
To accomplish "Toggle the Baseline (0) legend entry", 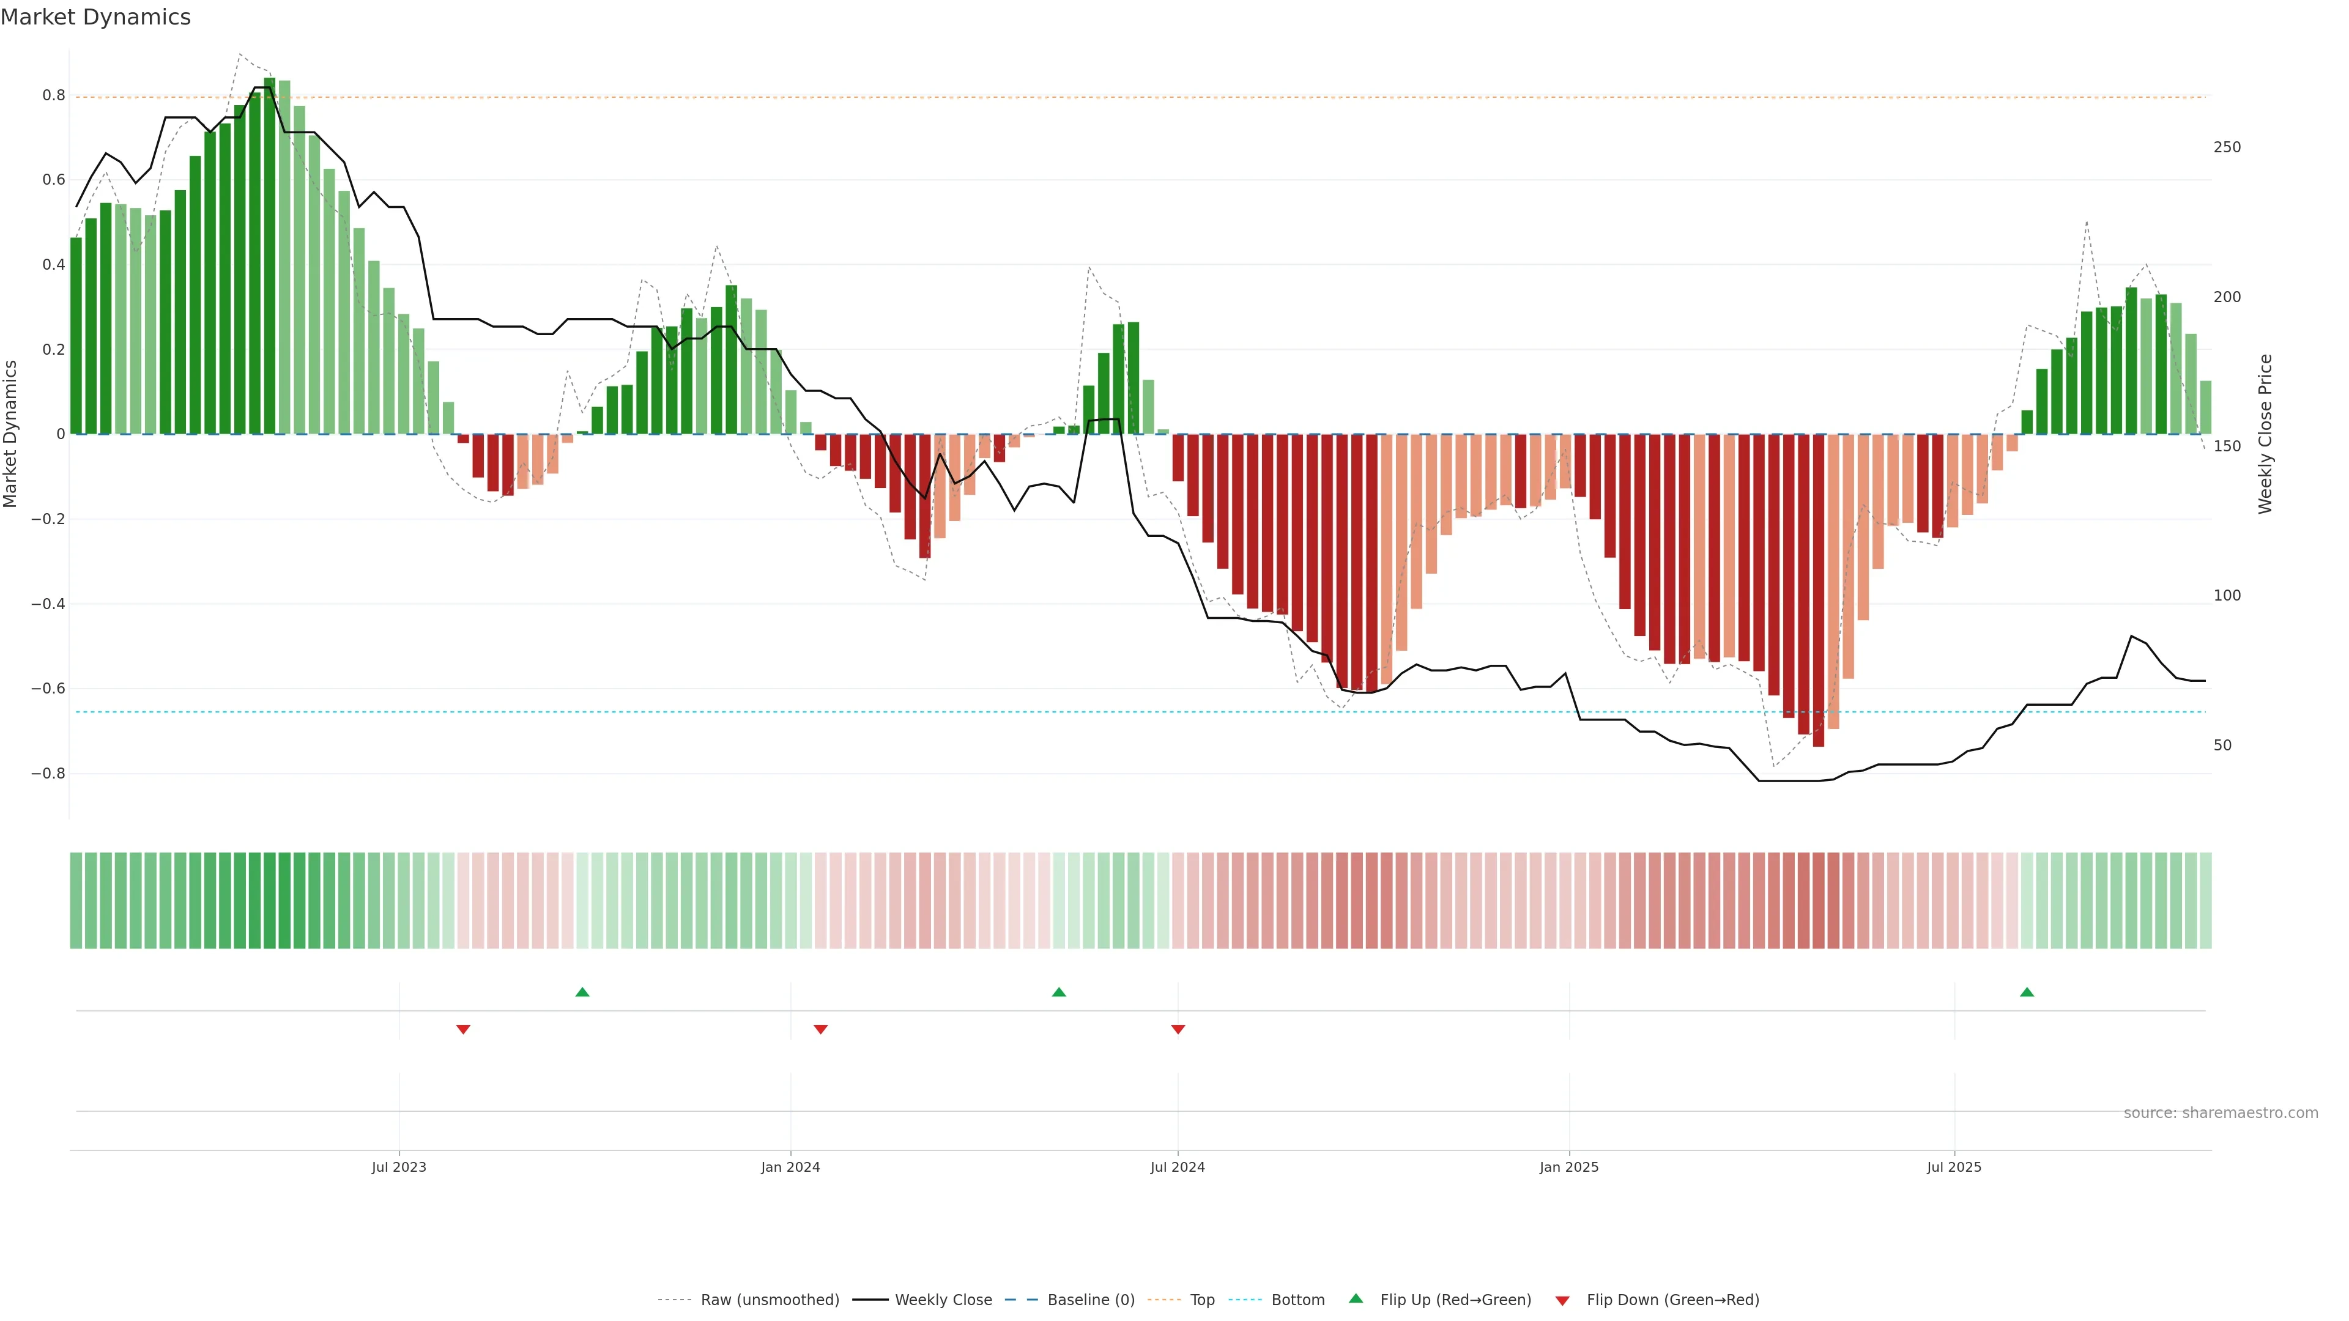I will (x=1091, y=1300).
